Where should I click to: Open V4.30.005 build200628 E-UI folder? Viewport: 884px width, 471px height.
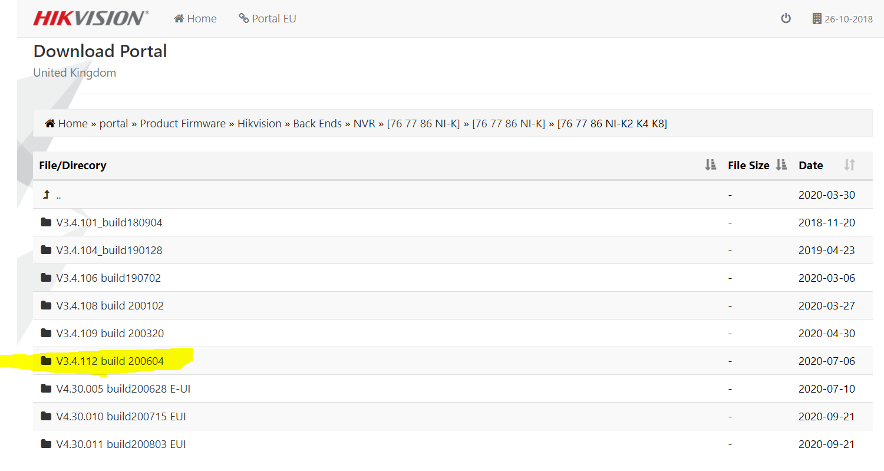tap(123, 388)
